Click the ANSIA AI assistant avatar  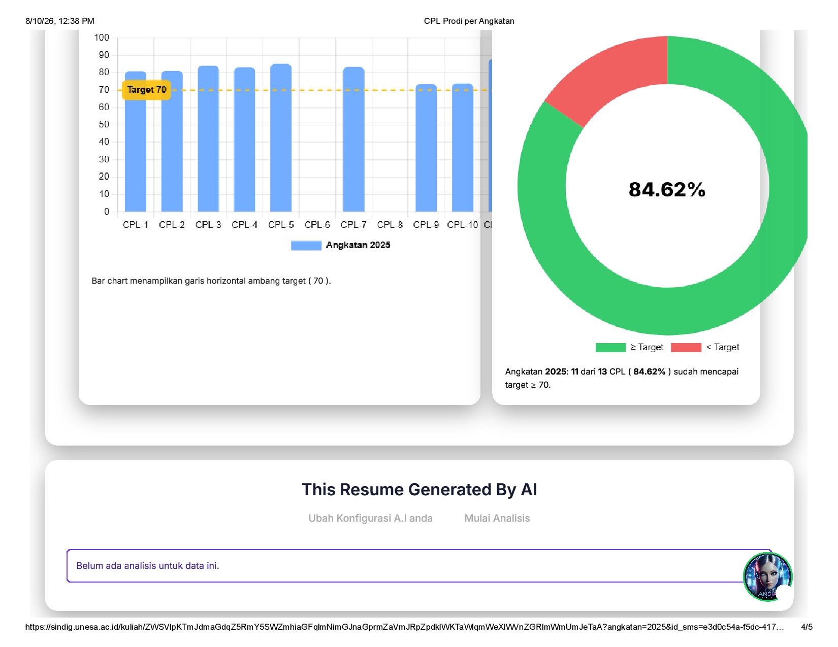[767, 577]
